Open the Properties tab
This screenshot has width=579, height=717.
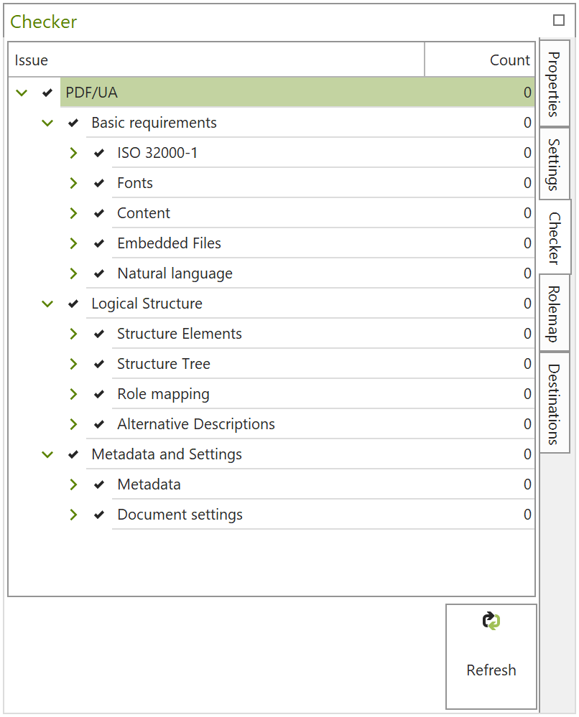(x=552, y=85)
